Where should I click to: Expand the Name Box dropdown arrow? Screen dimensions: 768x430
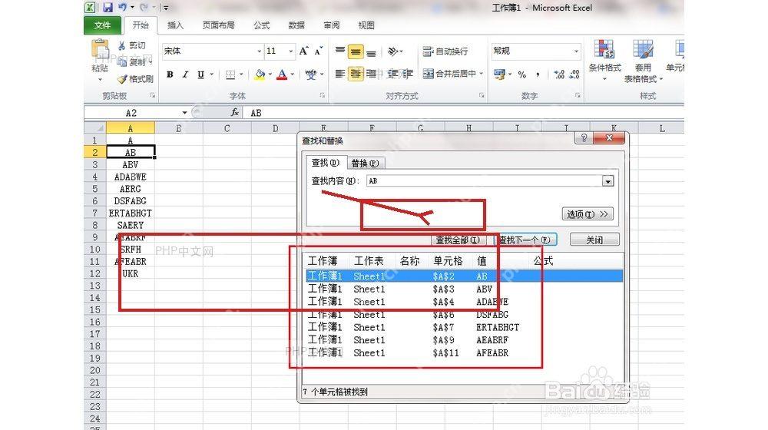[x=184, y=113]
